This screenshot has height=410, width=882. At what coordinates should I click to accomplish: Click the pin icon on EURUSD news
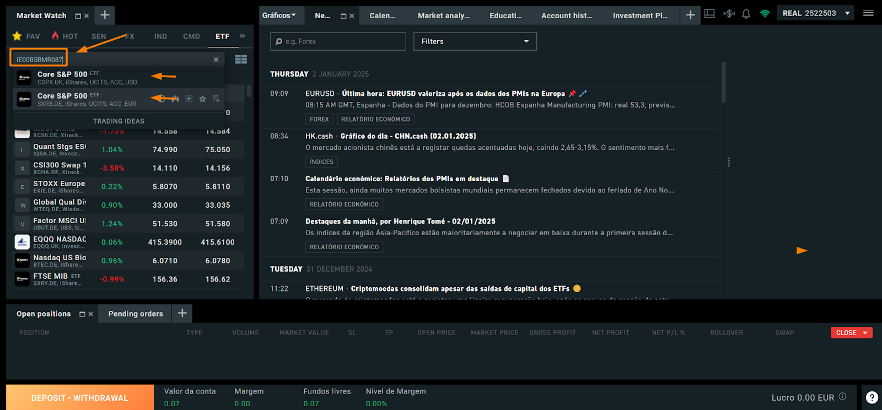[x=572, y=94]
